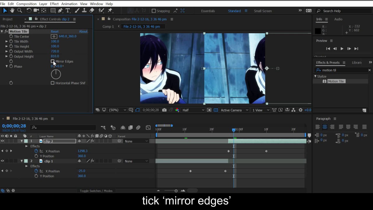Select the Rotation tool
This screenshot has height=210, width=373.
29,10
